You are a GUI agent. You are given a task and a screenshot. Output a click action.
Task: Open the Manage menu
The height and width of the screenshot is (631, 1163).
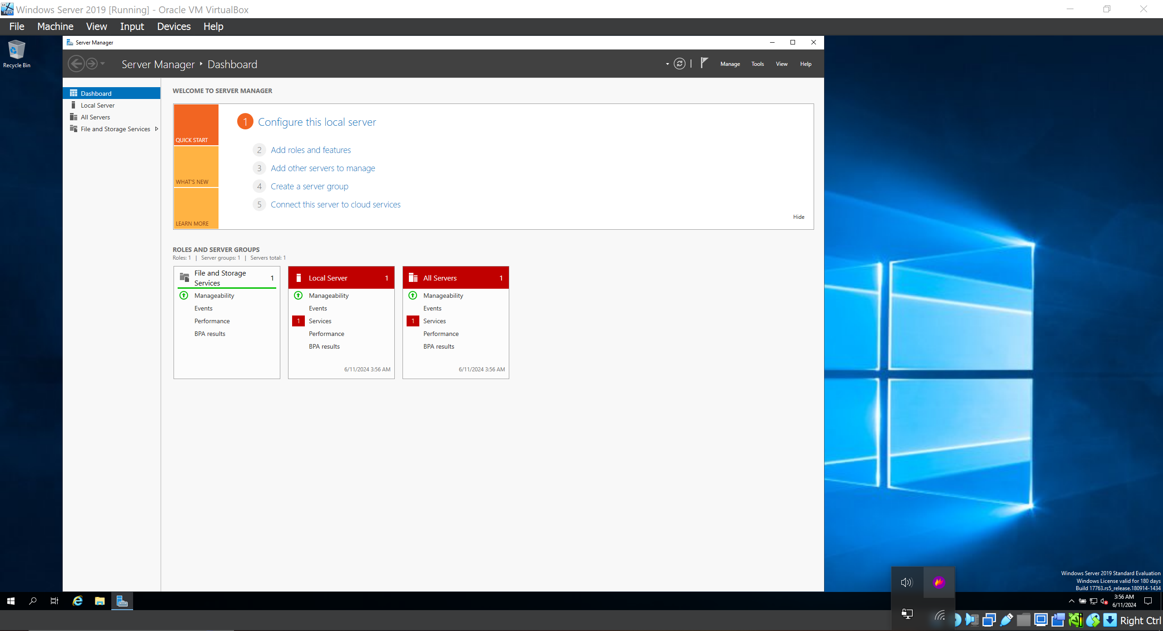(x=730, y=64)
